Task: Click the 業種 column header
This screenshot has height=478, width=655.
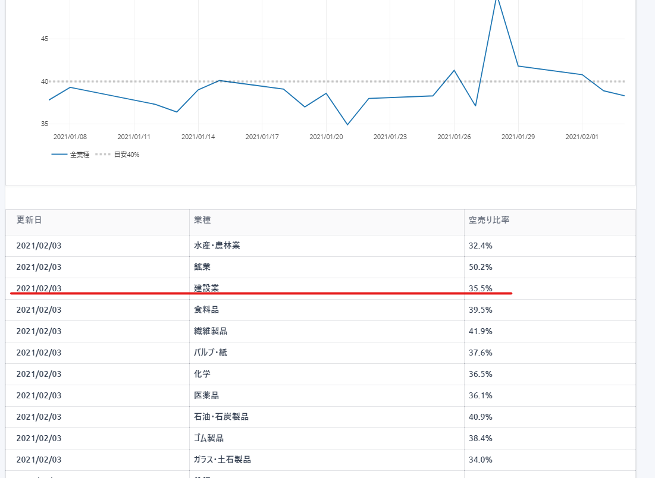Action: 202,220
